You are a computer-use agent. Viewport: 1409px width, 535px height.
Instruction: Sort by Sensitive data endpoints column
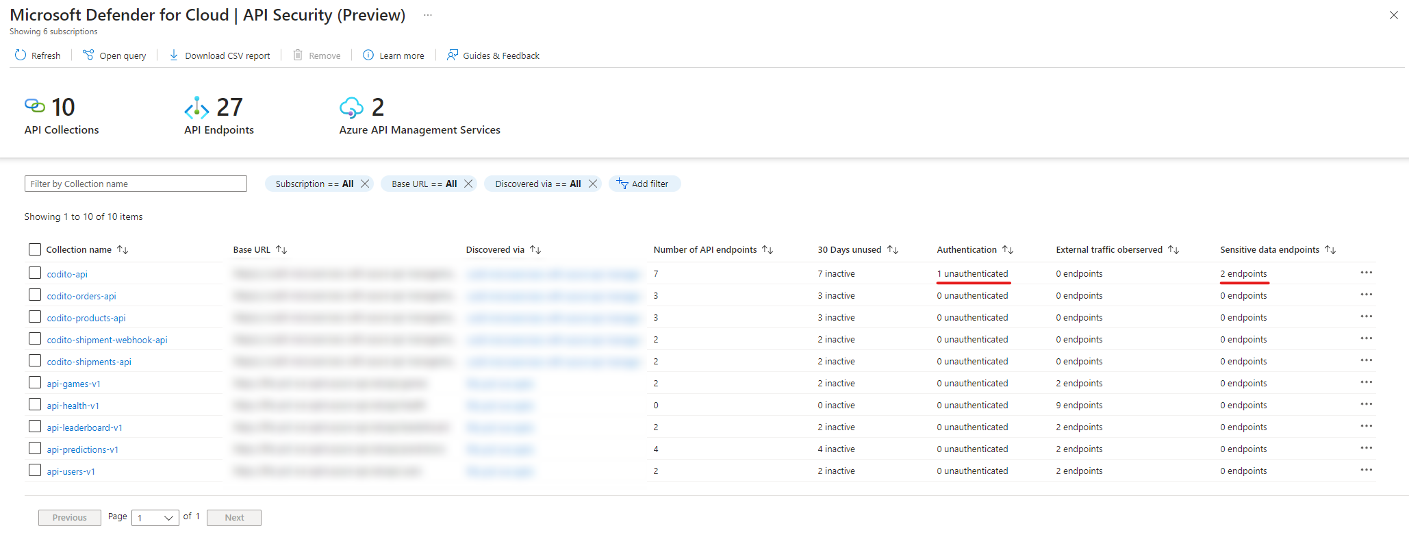pyautogui.click(x=1330, y=250)
